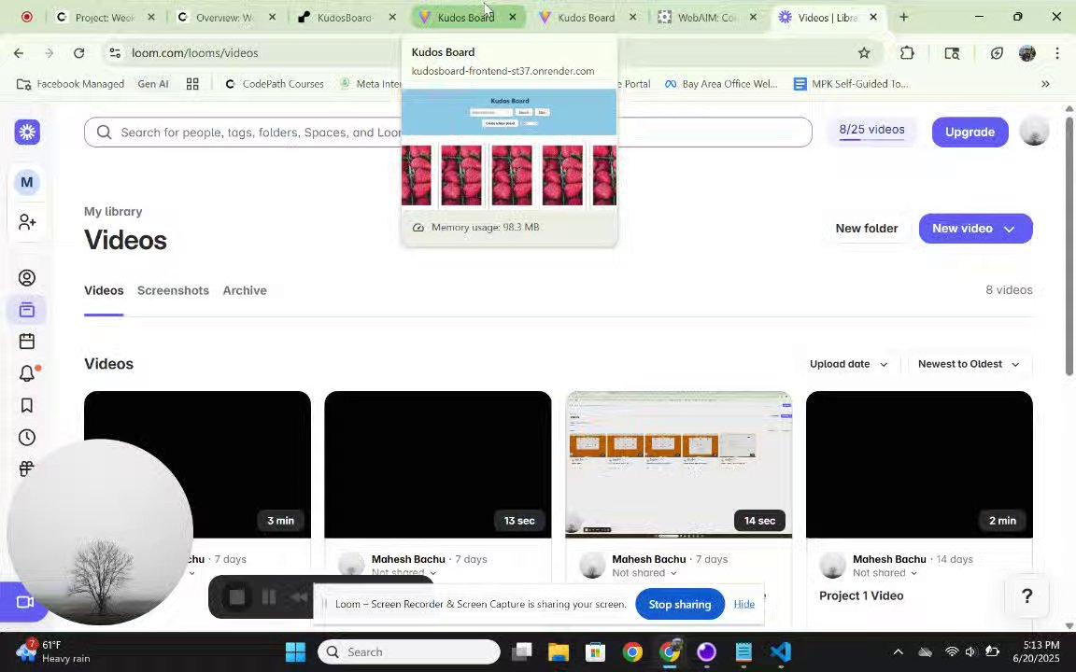Switch to the Screenshots tab
The height and width of the screenshot is (672, 1076).
point(173,291)
